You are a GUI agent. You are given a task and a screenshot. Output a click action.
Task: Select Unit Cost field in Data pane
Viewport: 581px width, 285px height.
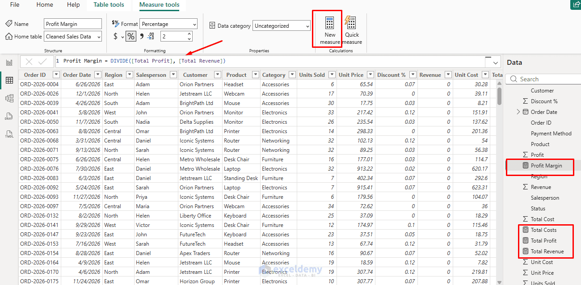(x=542, y=262)
